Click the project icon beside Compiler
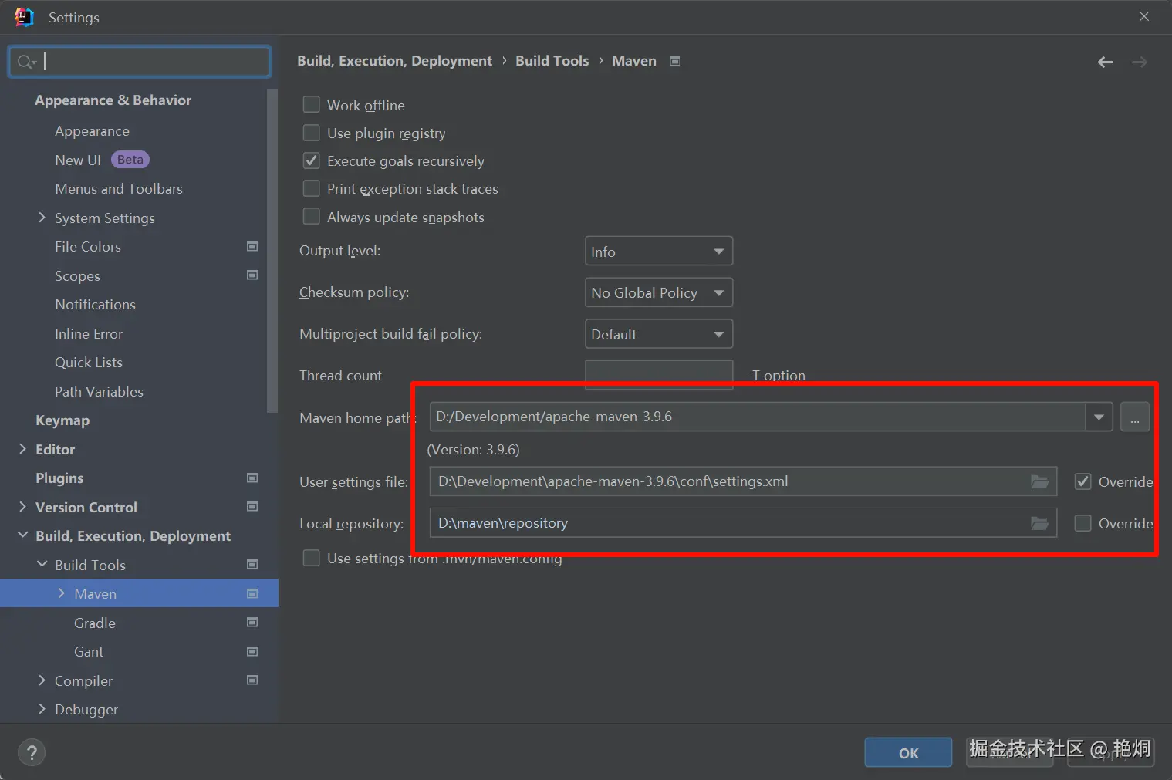 252,680
